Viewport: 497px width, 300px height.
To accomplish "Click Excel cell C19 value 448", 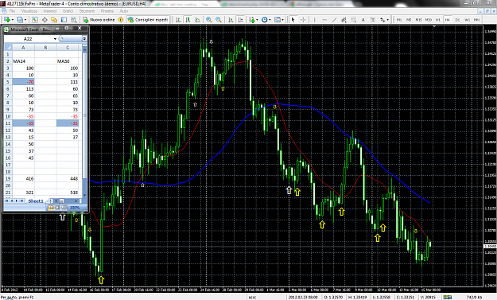I will pos(68,178).
